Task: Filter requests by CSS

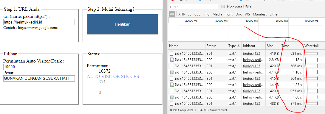Action: pyautogui.click(x=197, y=14)
